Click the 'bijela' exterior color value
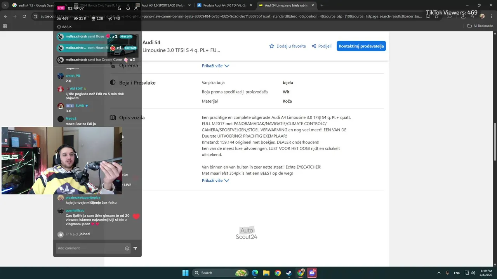The height and width of the screenshot is (279, 497). pos(288,83)
